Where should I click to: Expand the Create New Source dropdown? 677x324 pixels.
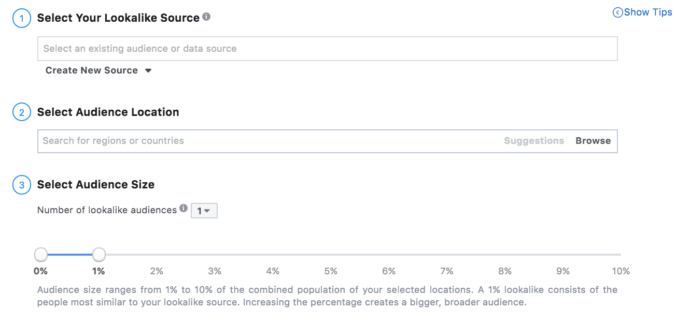click(98, 70)
